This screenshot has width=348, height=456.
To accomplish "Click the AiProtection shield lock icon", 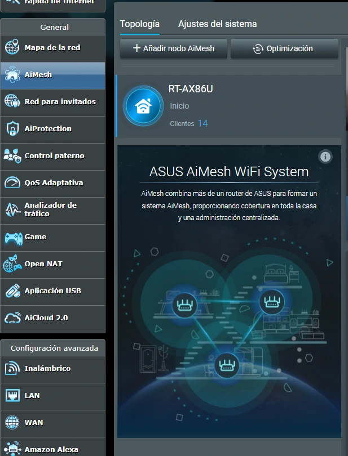I will [x=12, y=128].
